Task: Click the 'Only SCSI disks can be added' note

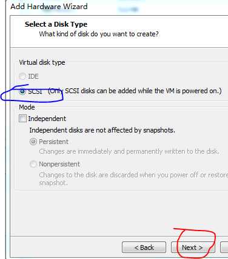Action: point(135,91)
